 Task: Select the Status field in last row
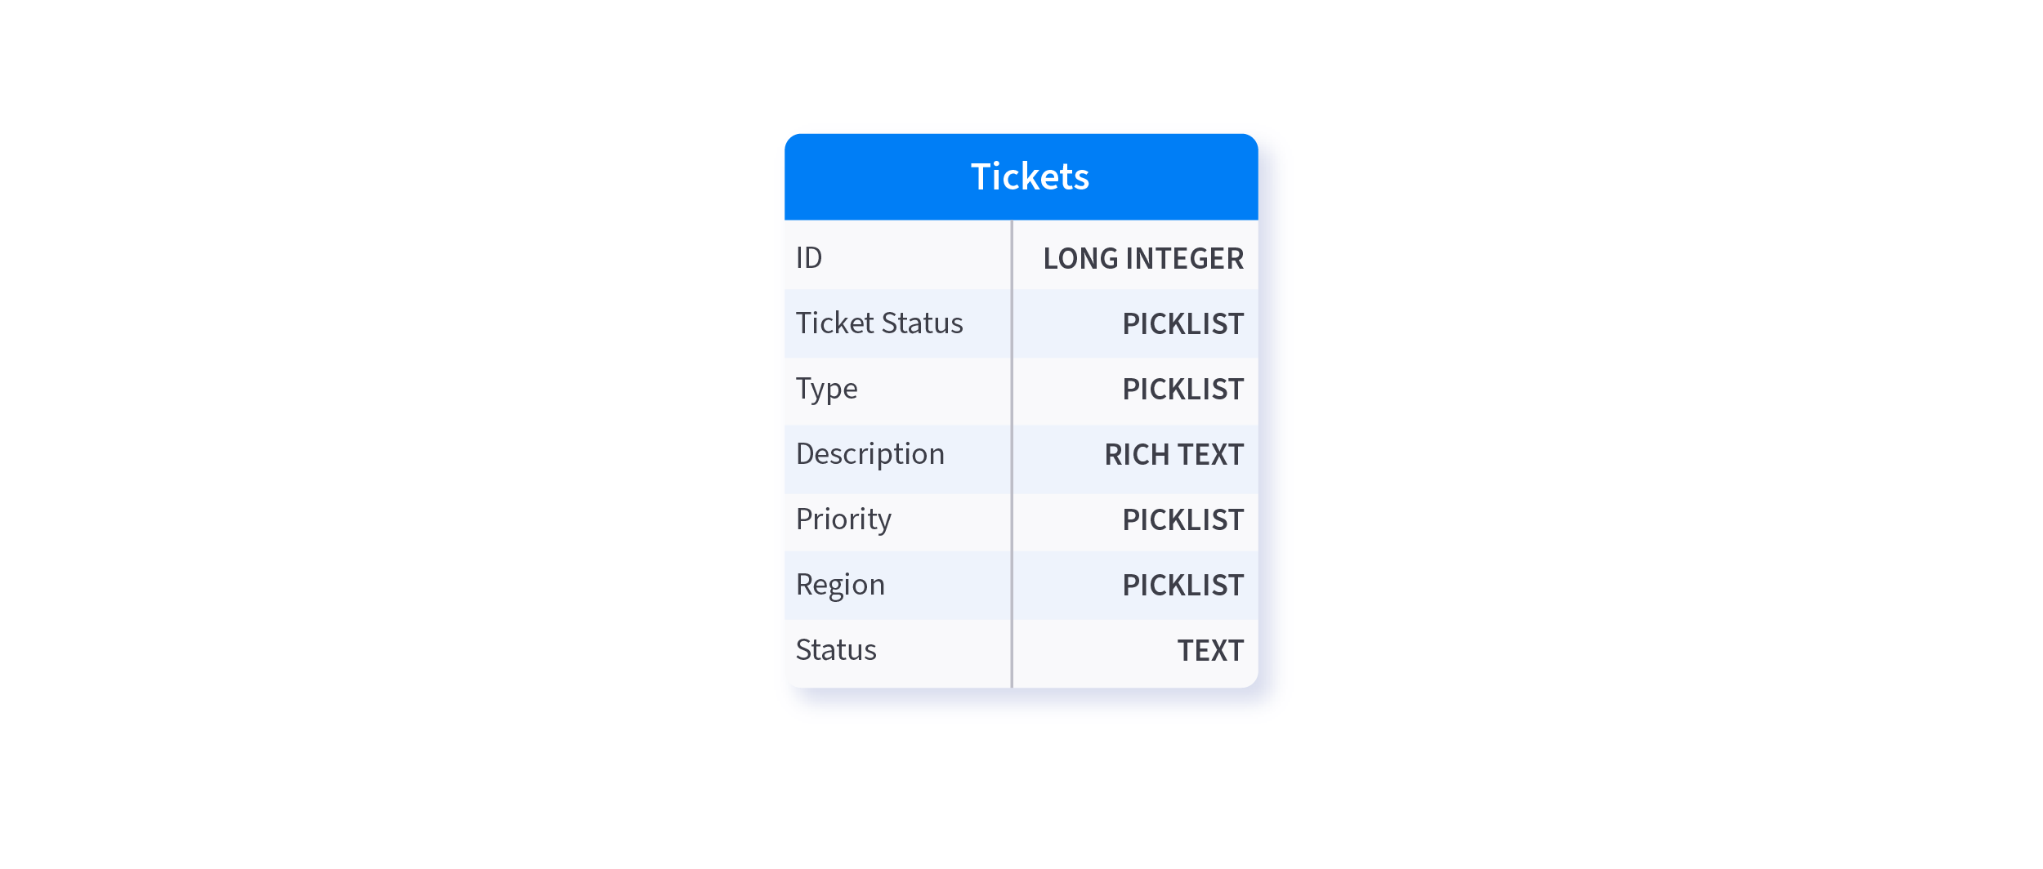click(x=835, y=650)
